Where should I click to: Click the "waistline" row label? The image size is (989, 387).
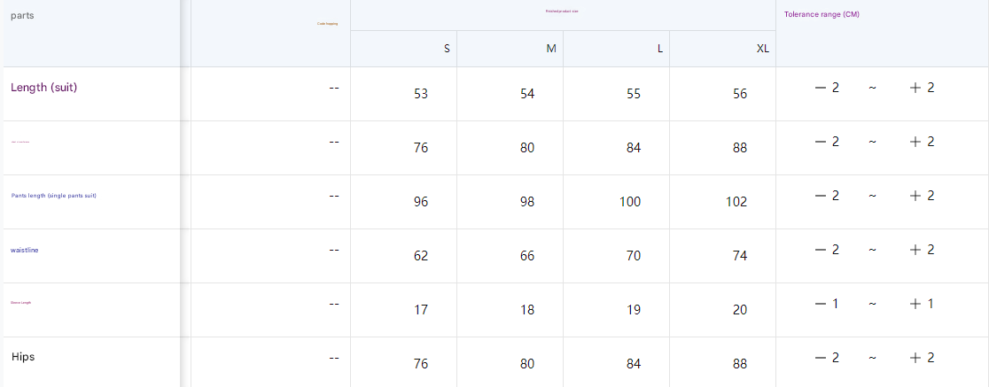pyautogui.click(x=25, y=251)
